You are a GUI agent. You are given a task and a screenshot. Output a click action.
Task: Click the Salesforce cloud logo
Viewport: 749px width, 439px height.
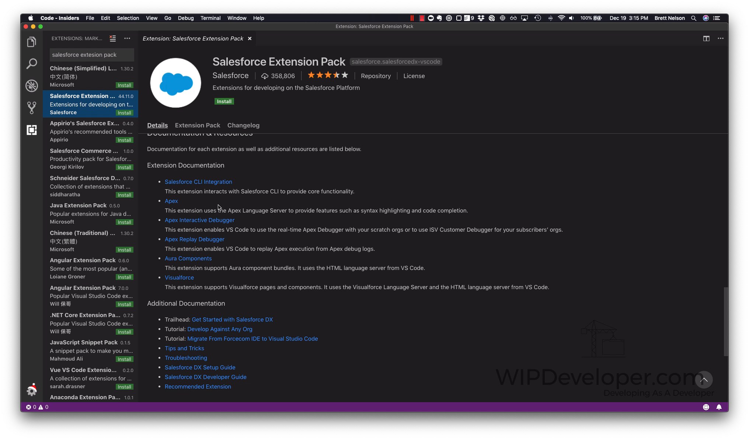coord(175,83)
